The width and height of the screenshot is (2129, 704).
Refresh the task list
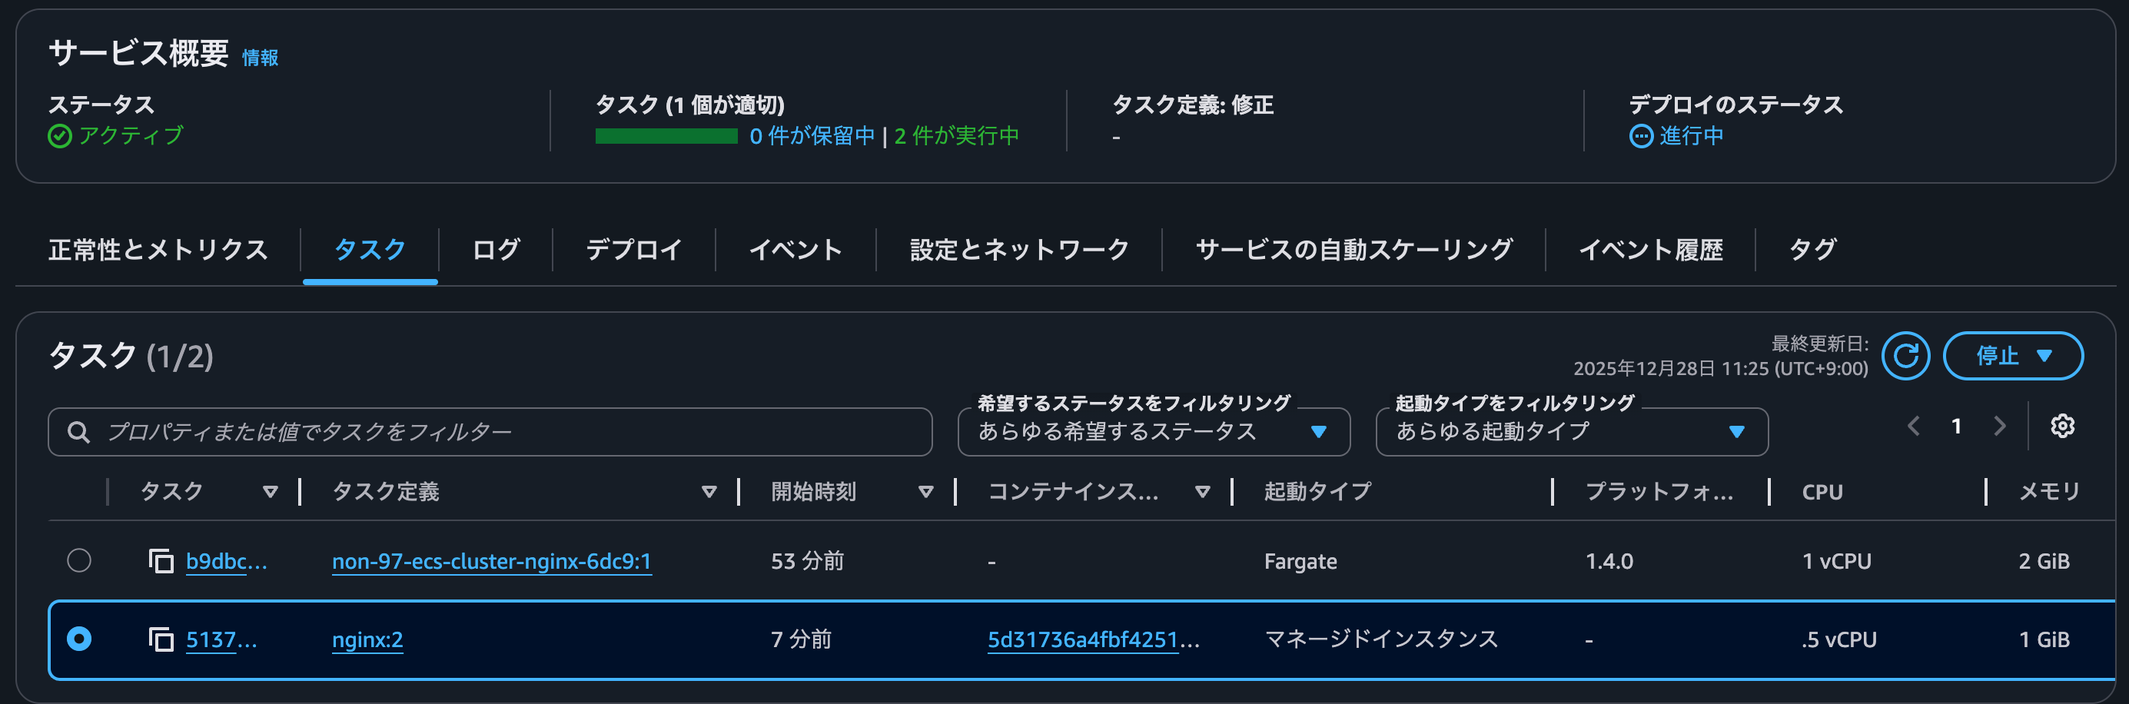coord(1905,355)
